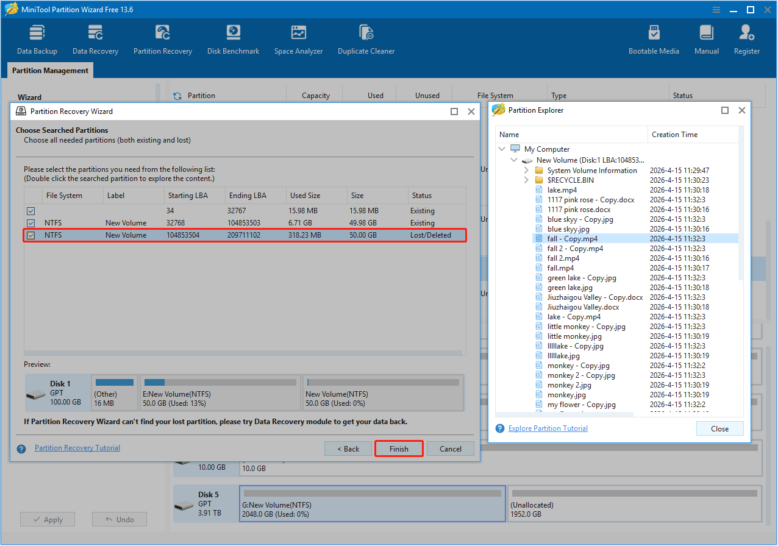
Task: Open the MiniTool Manual
Action: click(706, 38)
